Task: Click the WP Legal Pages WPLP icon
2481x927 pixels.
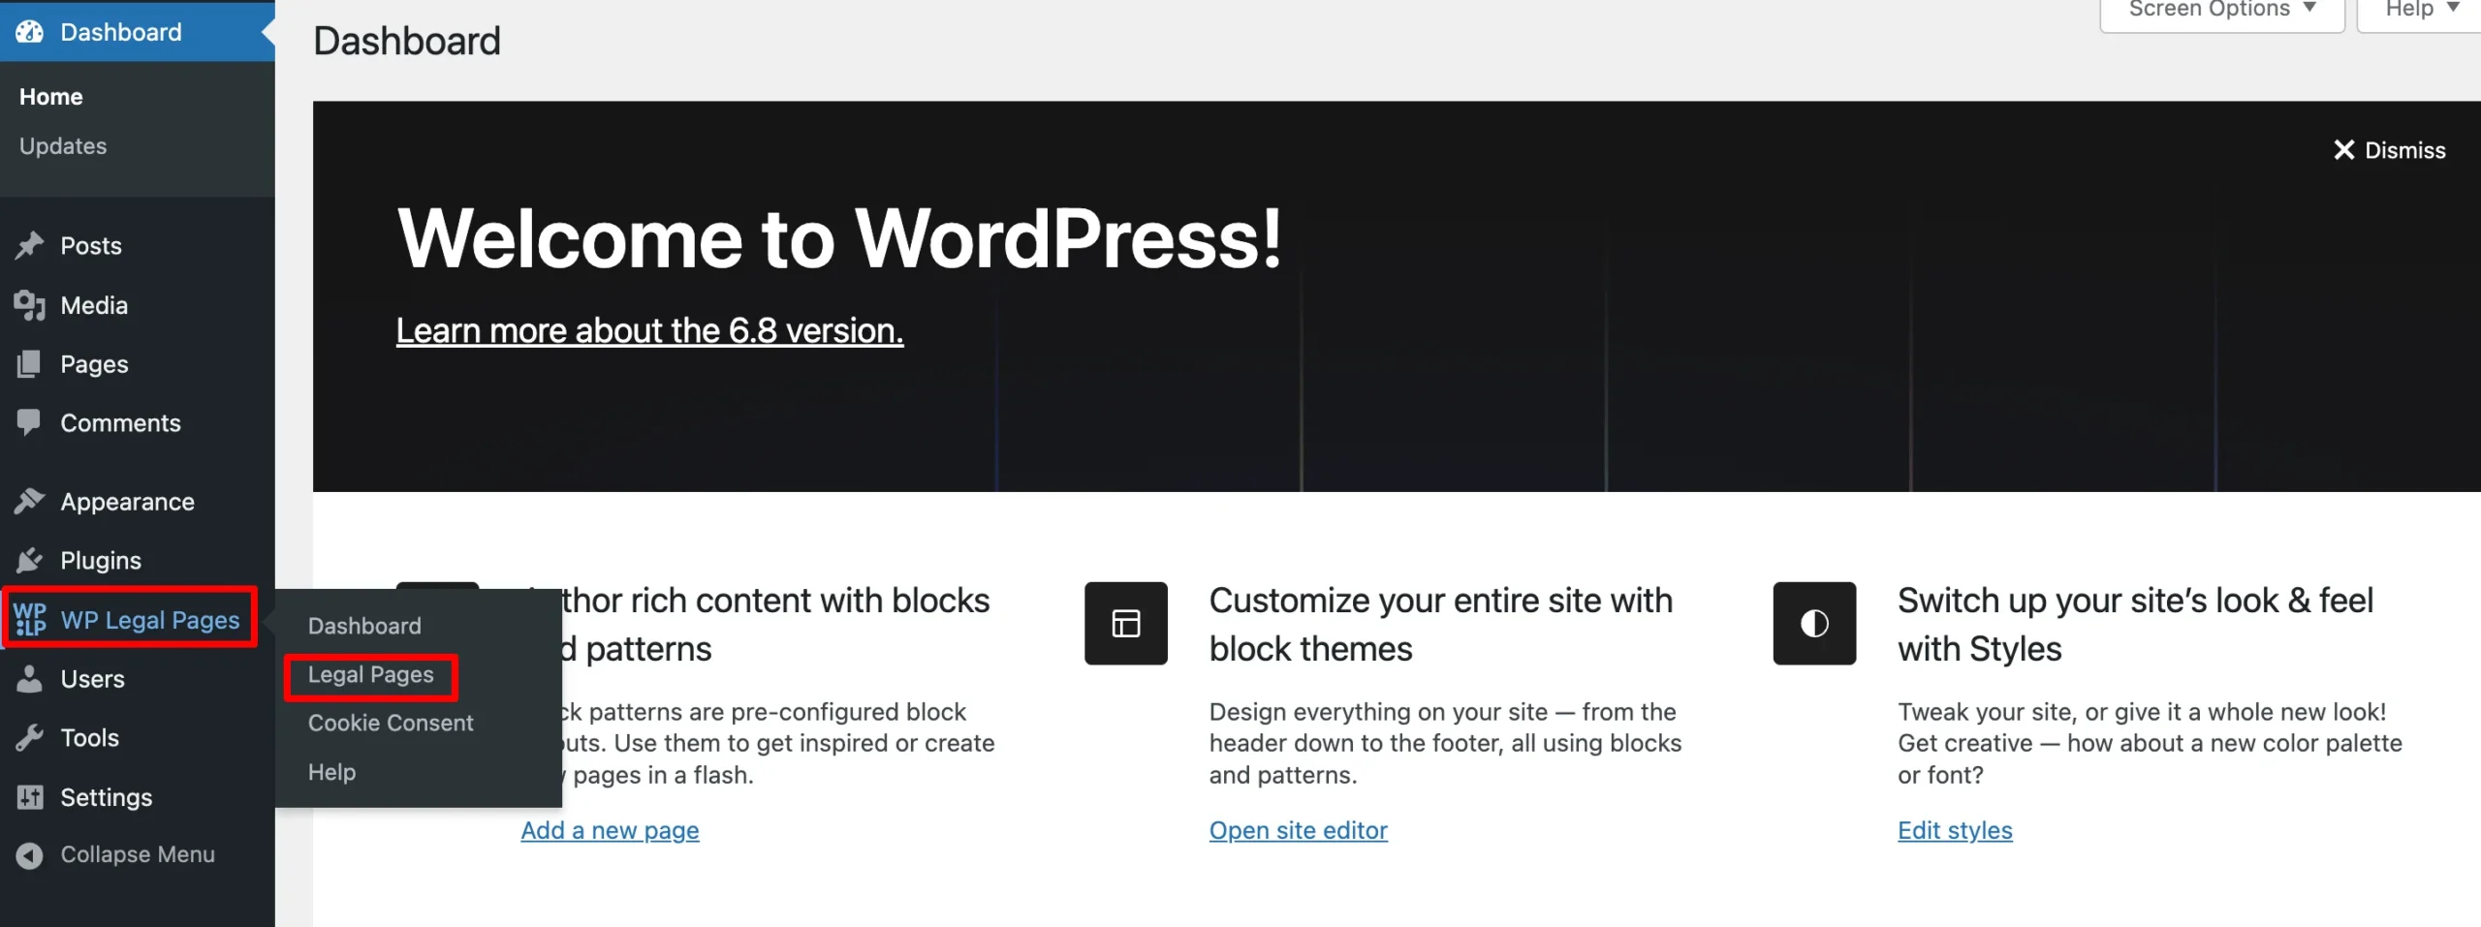Action: [30, 620]
